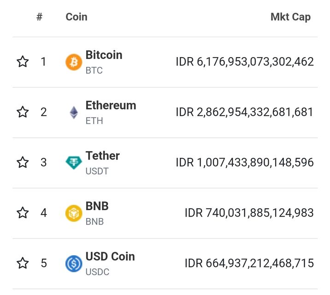Viewport: 330px width, 295px height.
Task: Open the Ethereum coin page link
Action: coord(111,105)
